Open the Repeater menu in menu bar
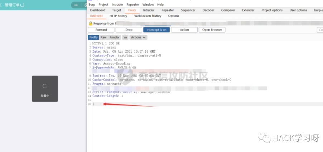This screenshot has width=323, height=152. (132, 5)
